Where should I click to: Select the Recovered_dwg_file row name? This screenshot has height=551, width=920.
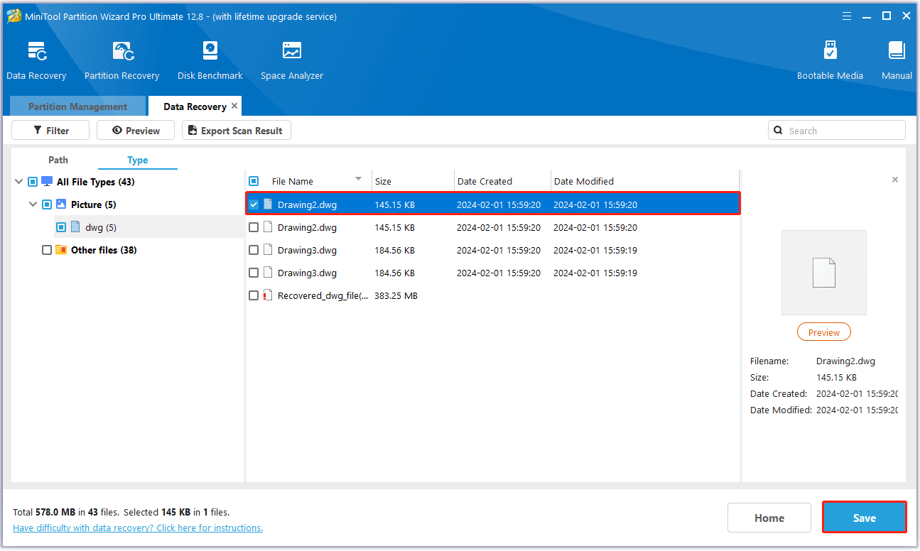click(323, 295)
